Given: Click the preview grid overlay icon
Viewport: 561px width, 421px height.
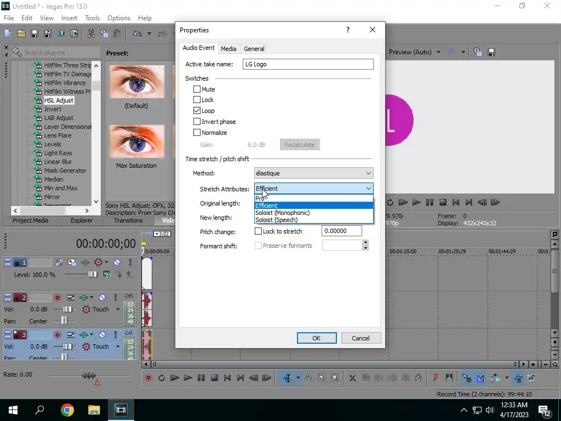Looking at the screenshot, I should tap(451, 52).
